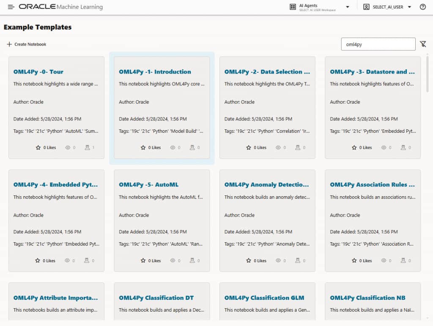The width and height of the screenshot is (433, 326).
Task: Toggle the like star on OML4Py -5- AutoML
Action: pyautogui.click(x=143, y=260)
